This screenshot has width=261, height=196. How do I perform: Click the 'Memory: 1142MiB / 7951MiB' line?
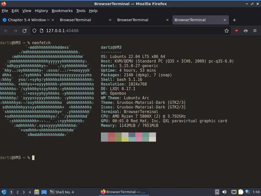129,125
